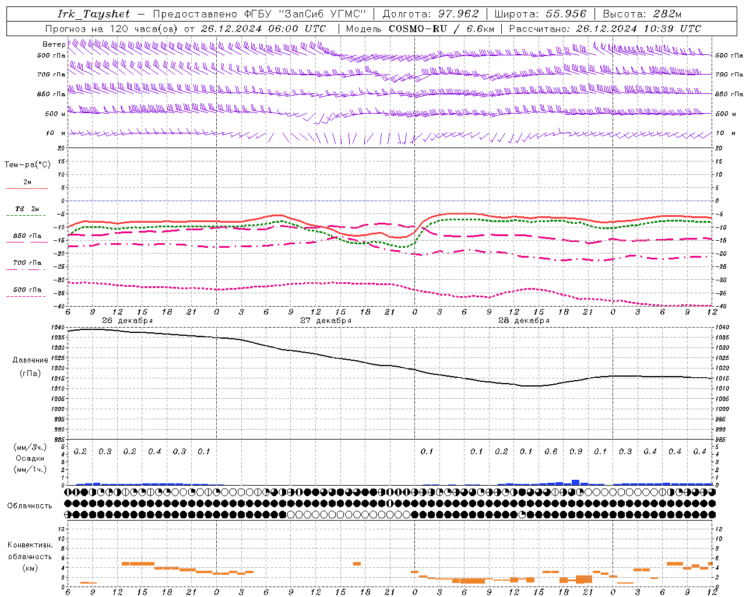
Task: Click the 0.6 precipitation value
Action: click(x=551, y=452)
